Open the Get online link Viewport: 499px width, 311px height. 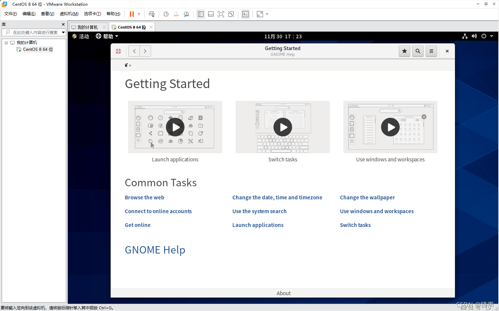(x=138, y=225)
